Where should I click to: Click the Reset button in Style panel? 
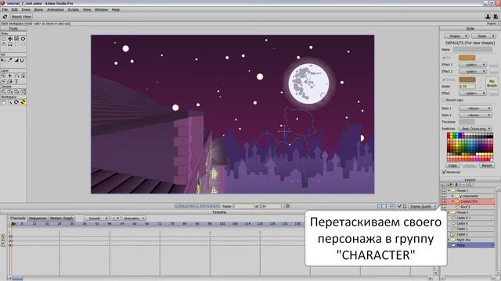coord(487,165)
